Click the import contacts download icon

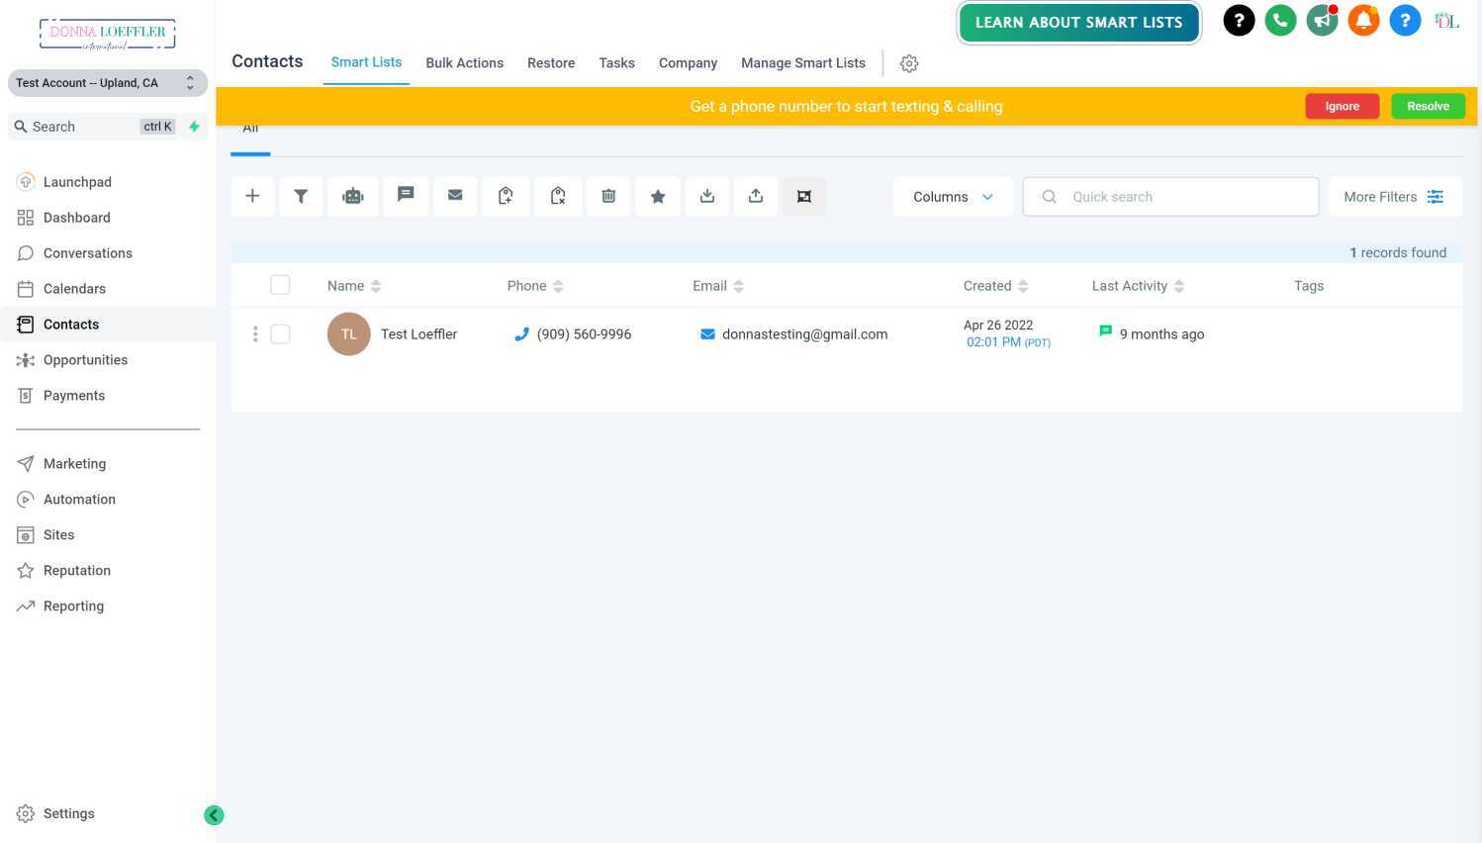(707, 196)
